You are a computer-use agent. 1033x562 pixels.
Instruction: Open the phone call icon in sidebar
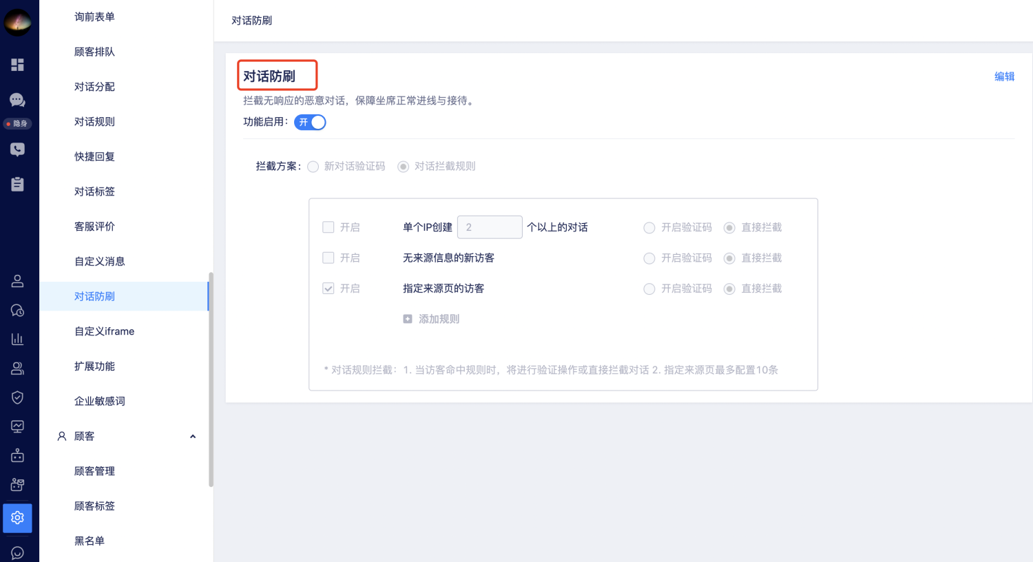(x=18, y=149)
